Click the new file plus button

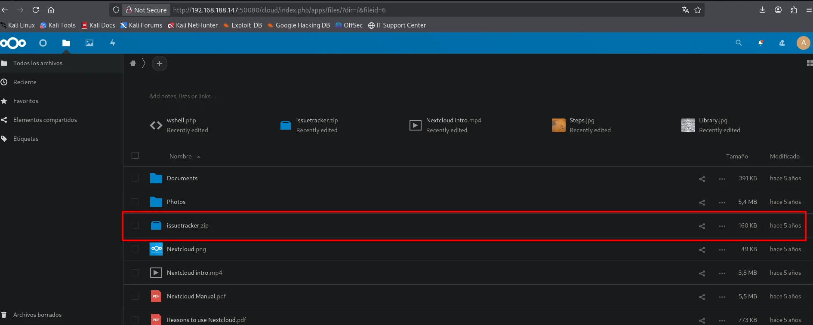[x=160, y=64]
